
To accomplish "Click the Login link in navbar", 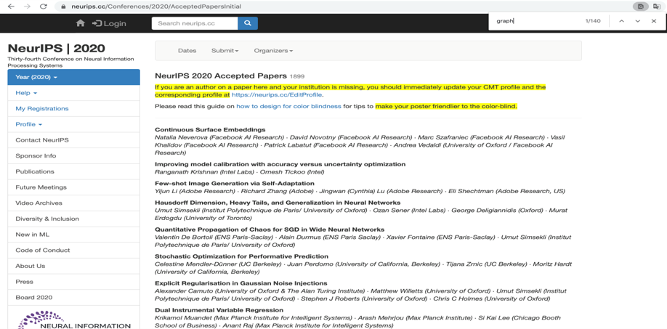I will click(109, 23).
